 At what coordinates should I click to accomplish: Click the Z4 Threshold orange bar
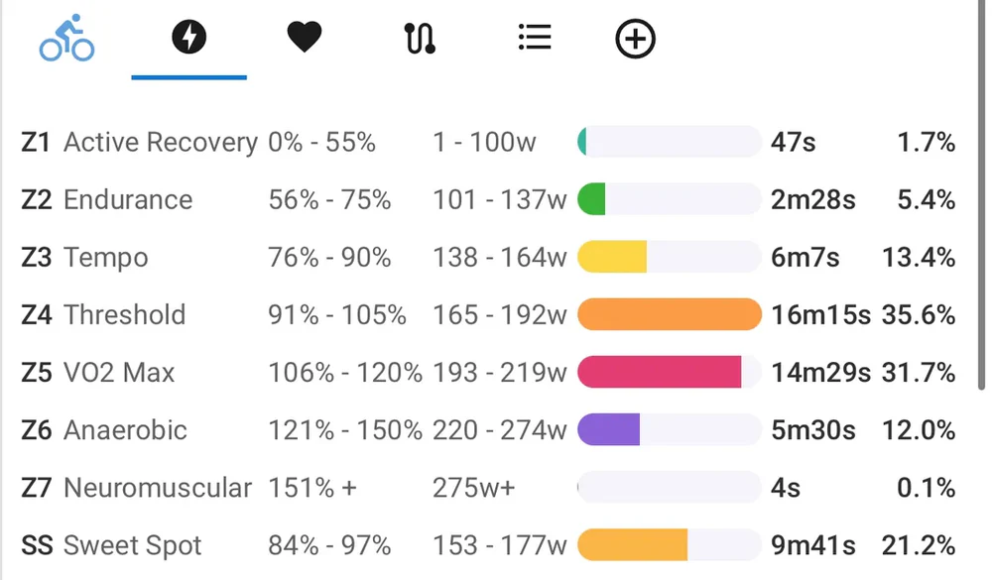[x=669, y=315]
